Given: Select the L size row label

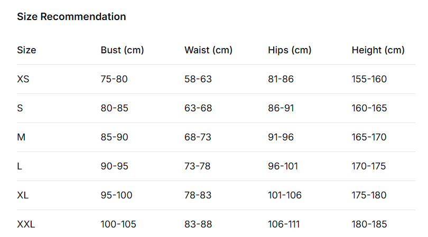Looking at the screenshot, I should coord(20,166).
